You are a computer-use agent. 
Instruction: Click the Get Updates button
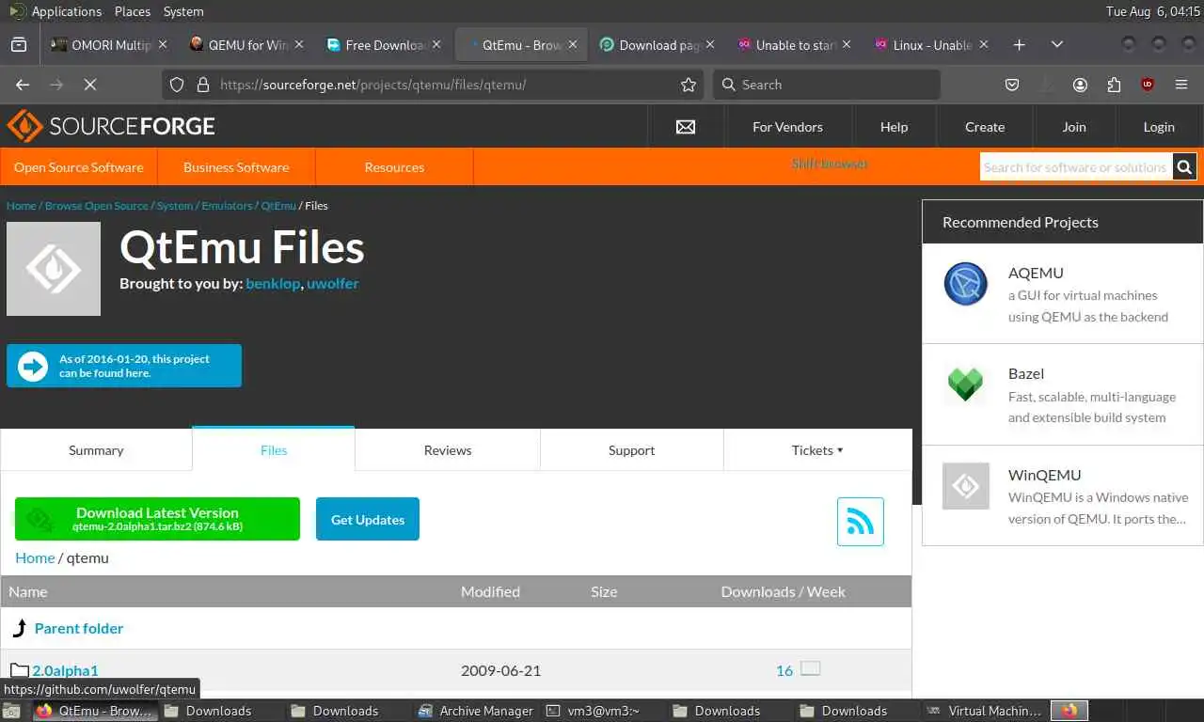coord(368,519)
